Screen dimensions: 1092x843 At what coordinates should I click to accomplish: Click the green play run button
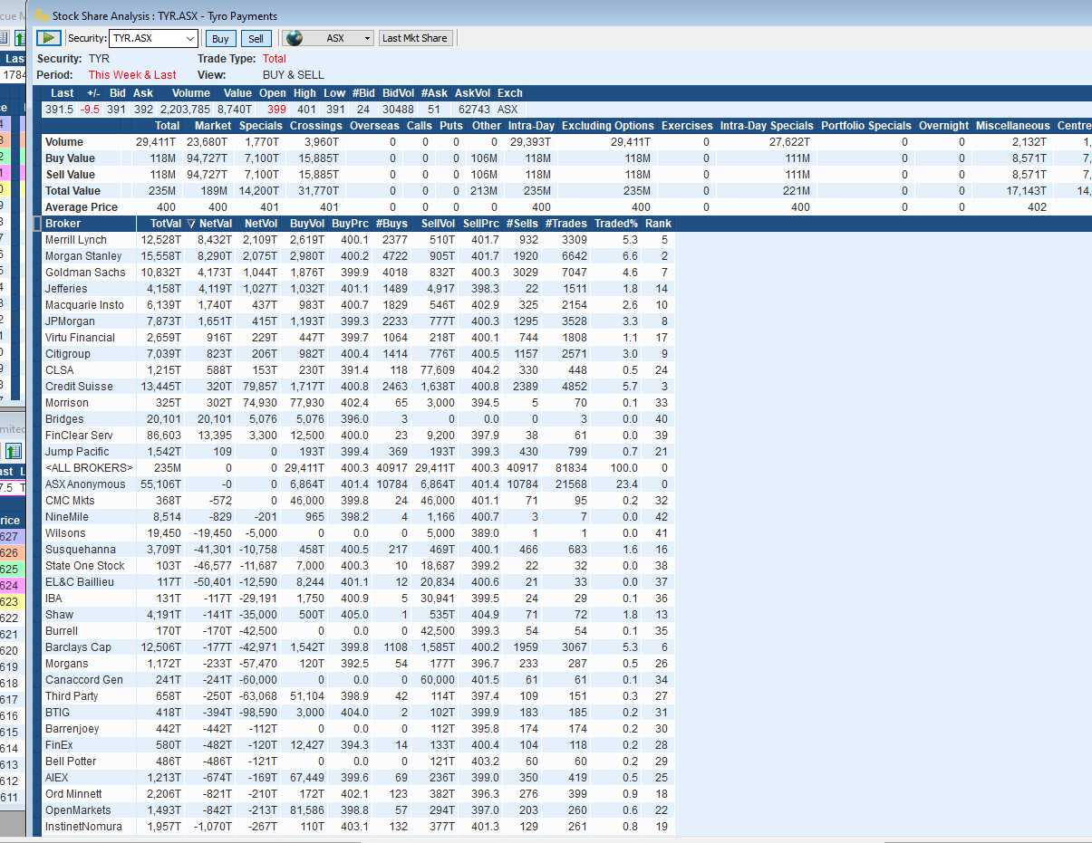tap(49, 38)
